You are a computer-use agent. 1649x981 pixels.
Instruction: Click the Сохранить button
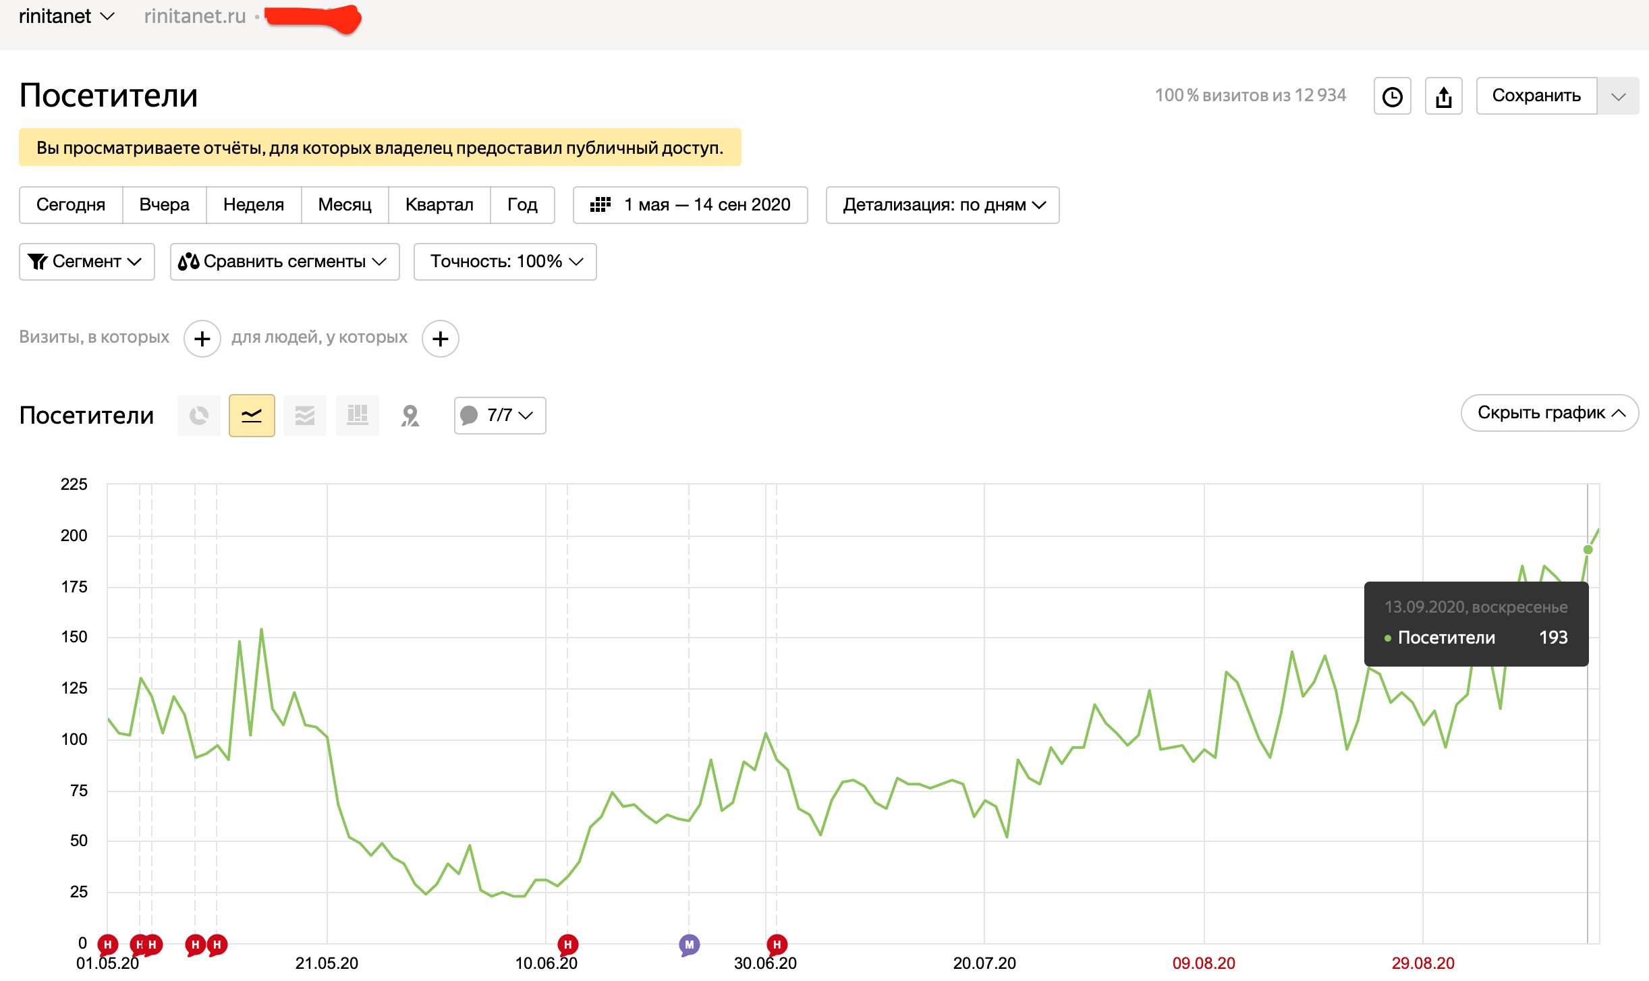(1536, 96)
